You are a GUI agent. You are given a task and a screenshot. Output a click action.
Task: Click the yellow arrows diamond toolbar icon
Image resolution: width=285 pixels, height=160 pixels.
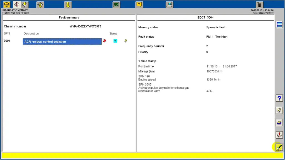[x=25, y=4]
